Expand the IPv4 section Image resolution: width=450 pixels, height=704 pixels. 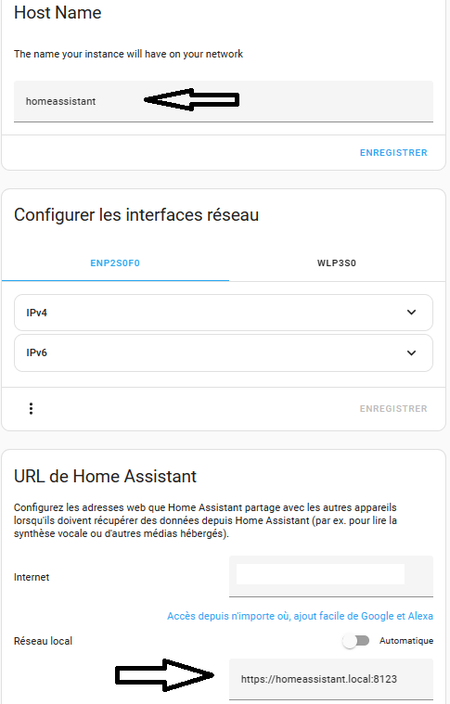point(224,313)
